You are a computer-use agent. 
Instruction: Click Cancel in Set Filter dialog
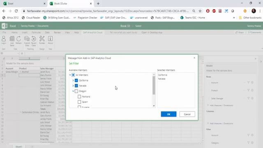tap(187, 114)
